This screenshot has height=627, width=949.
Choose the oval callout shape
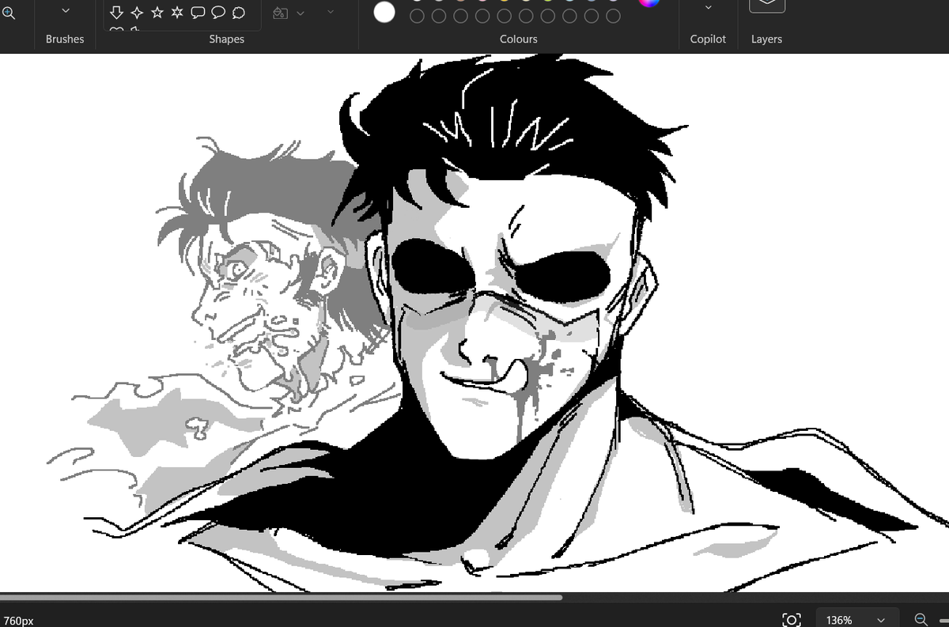[x=217, y=13]
